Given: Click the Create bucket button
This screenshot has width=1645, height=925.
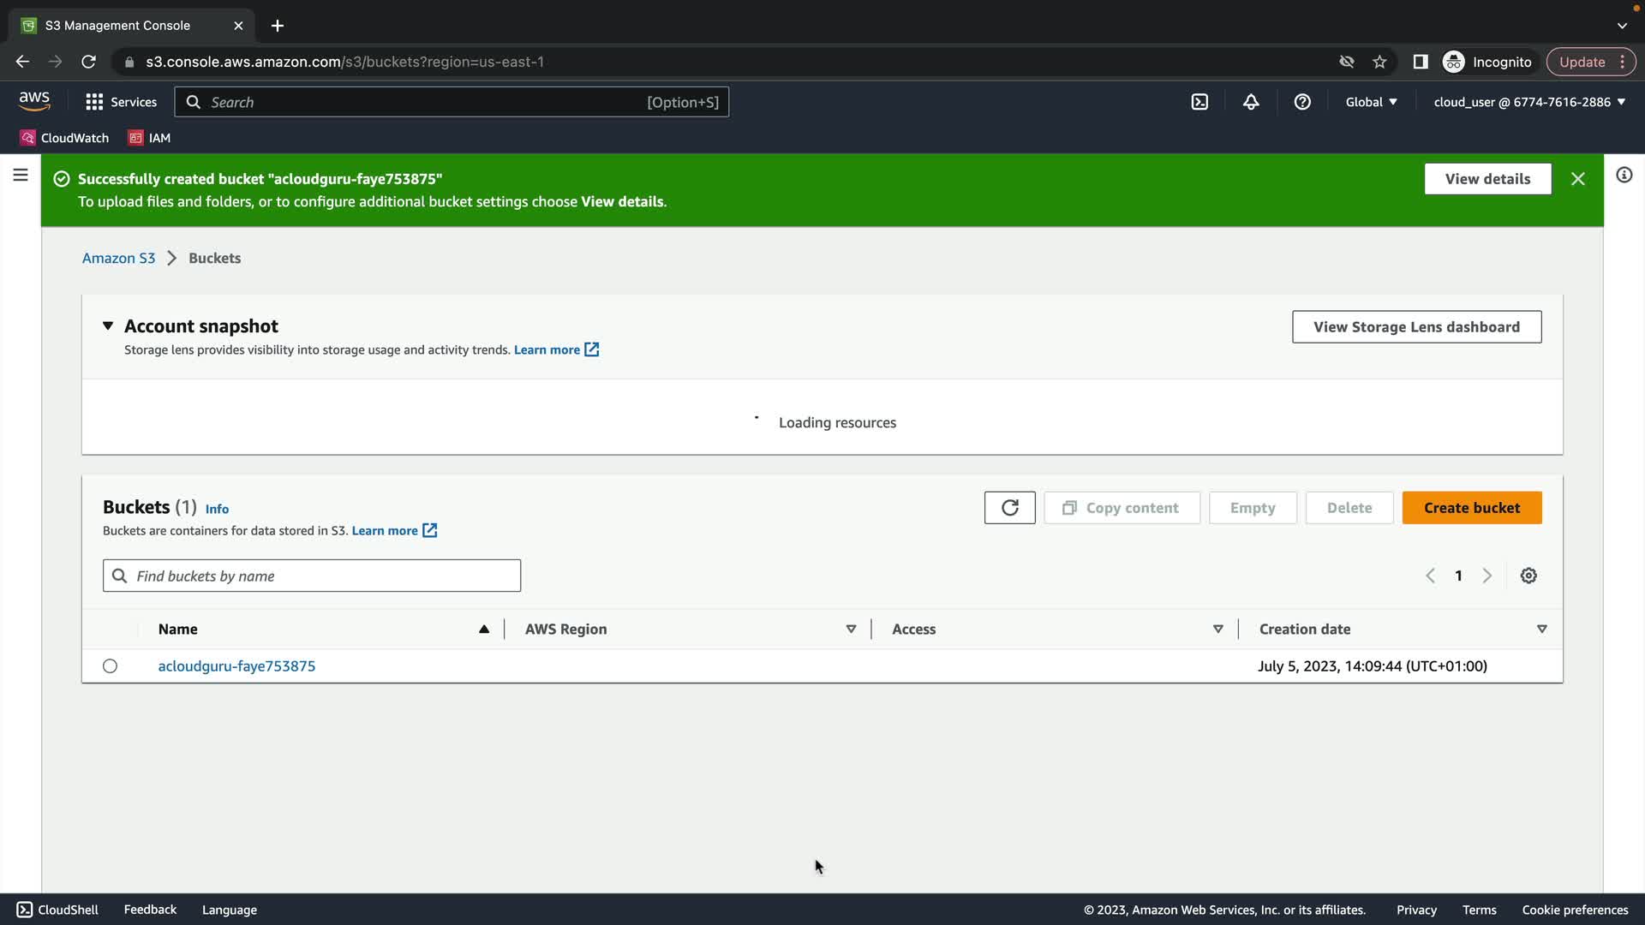Looking at the screenshot, I should (x=1471, y=508).
